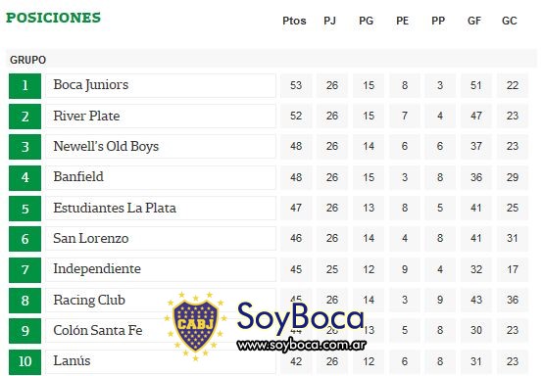Click the Lanús team name
Image resolution: width=544 pixels, height=376 pixels.
point(72,360)
